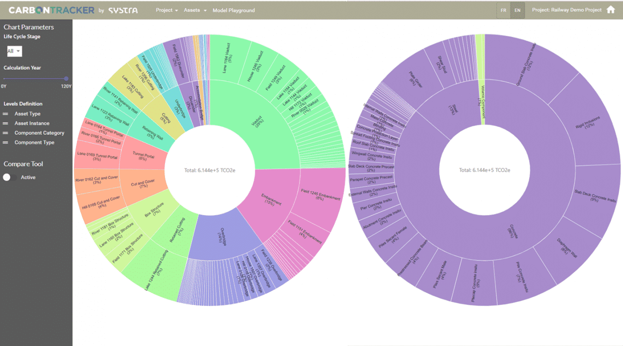This screenshot has width=623, height=346.
Task: Expand the Assets menu
Action: pos(195,10)
